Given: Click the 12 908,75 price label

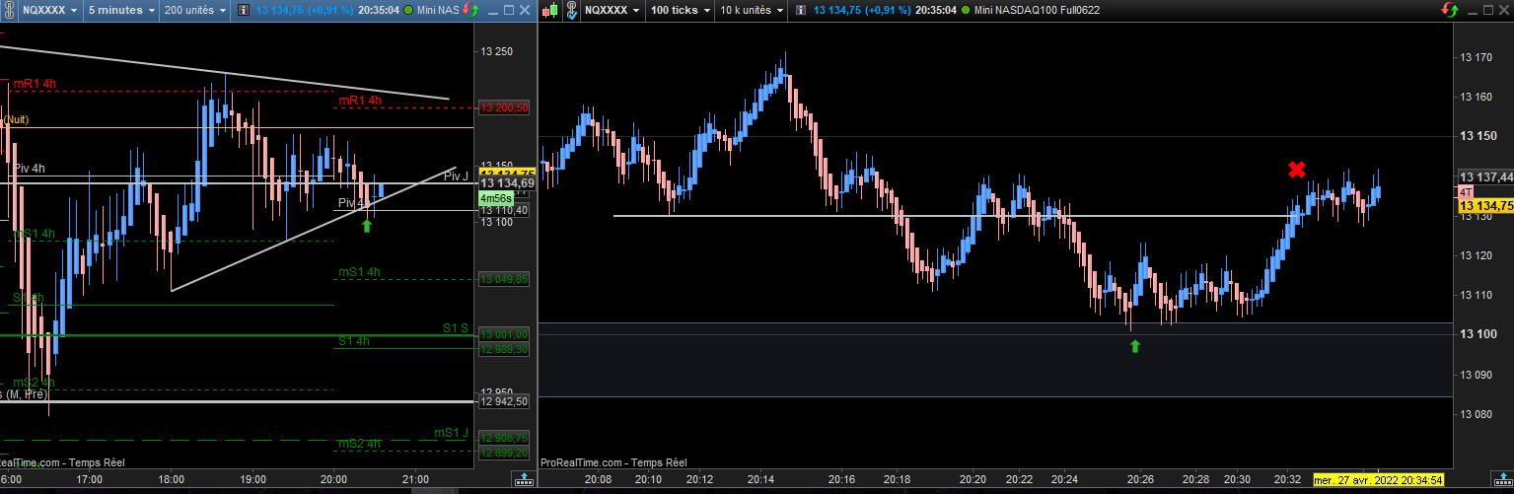Looking at the screenshot, I should [505, 438].
